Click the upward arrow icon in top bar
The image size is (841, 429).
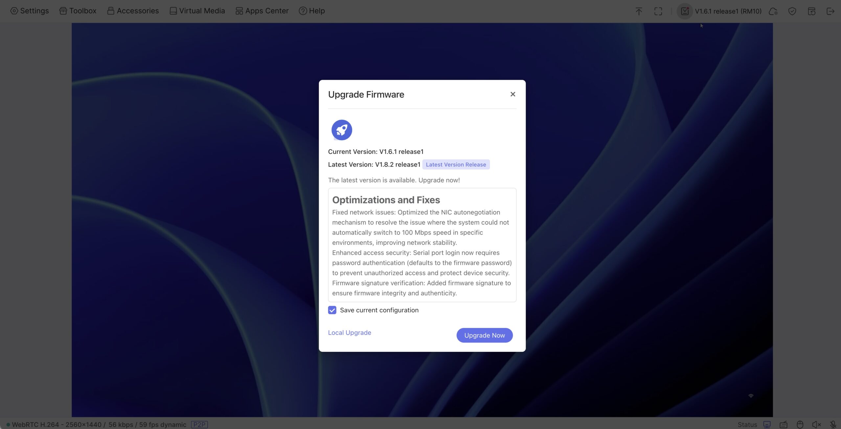pyautogui.click(x=638, y=11)
